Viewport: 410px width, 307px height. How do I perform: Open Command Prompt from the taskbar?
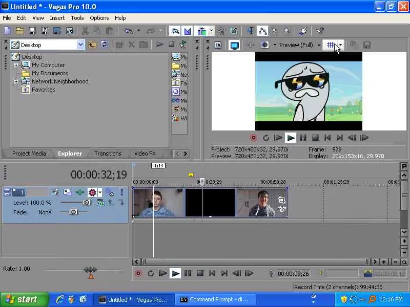click(212, 300)
